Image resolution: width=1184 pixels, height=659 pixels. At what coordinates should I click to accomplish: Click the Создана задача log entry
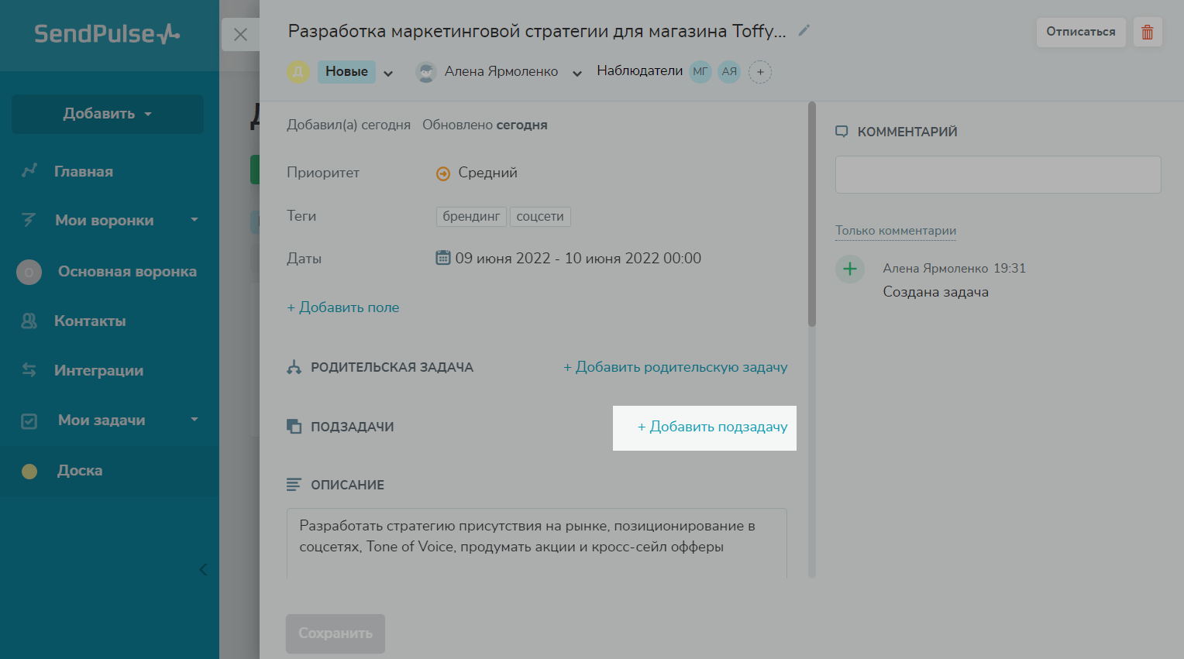tap(936, 292)
